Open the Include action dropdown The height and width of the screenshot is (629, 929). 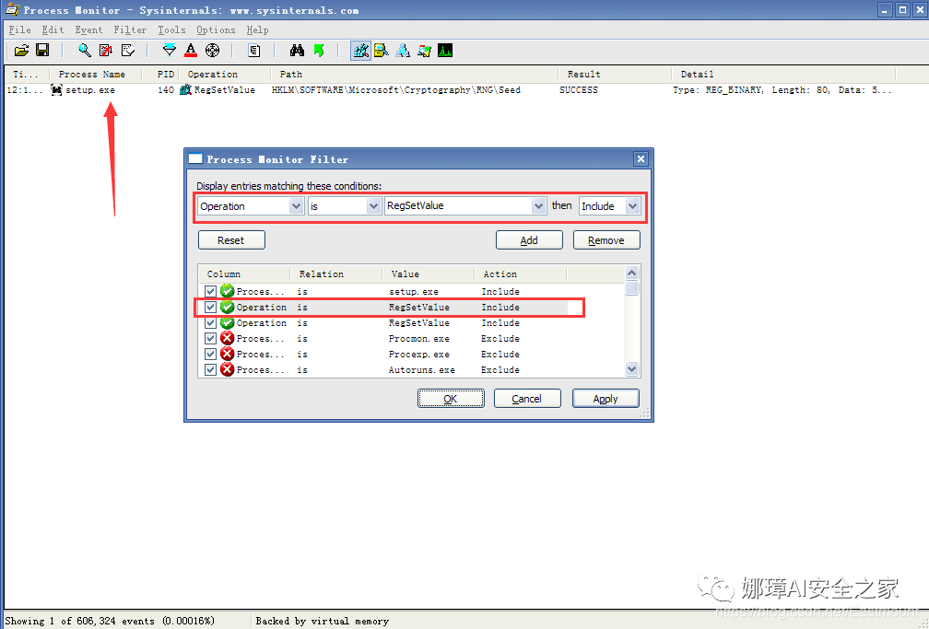(x=633, y=206)
